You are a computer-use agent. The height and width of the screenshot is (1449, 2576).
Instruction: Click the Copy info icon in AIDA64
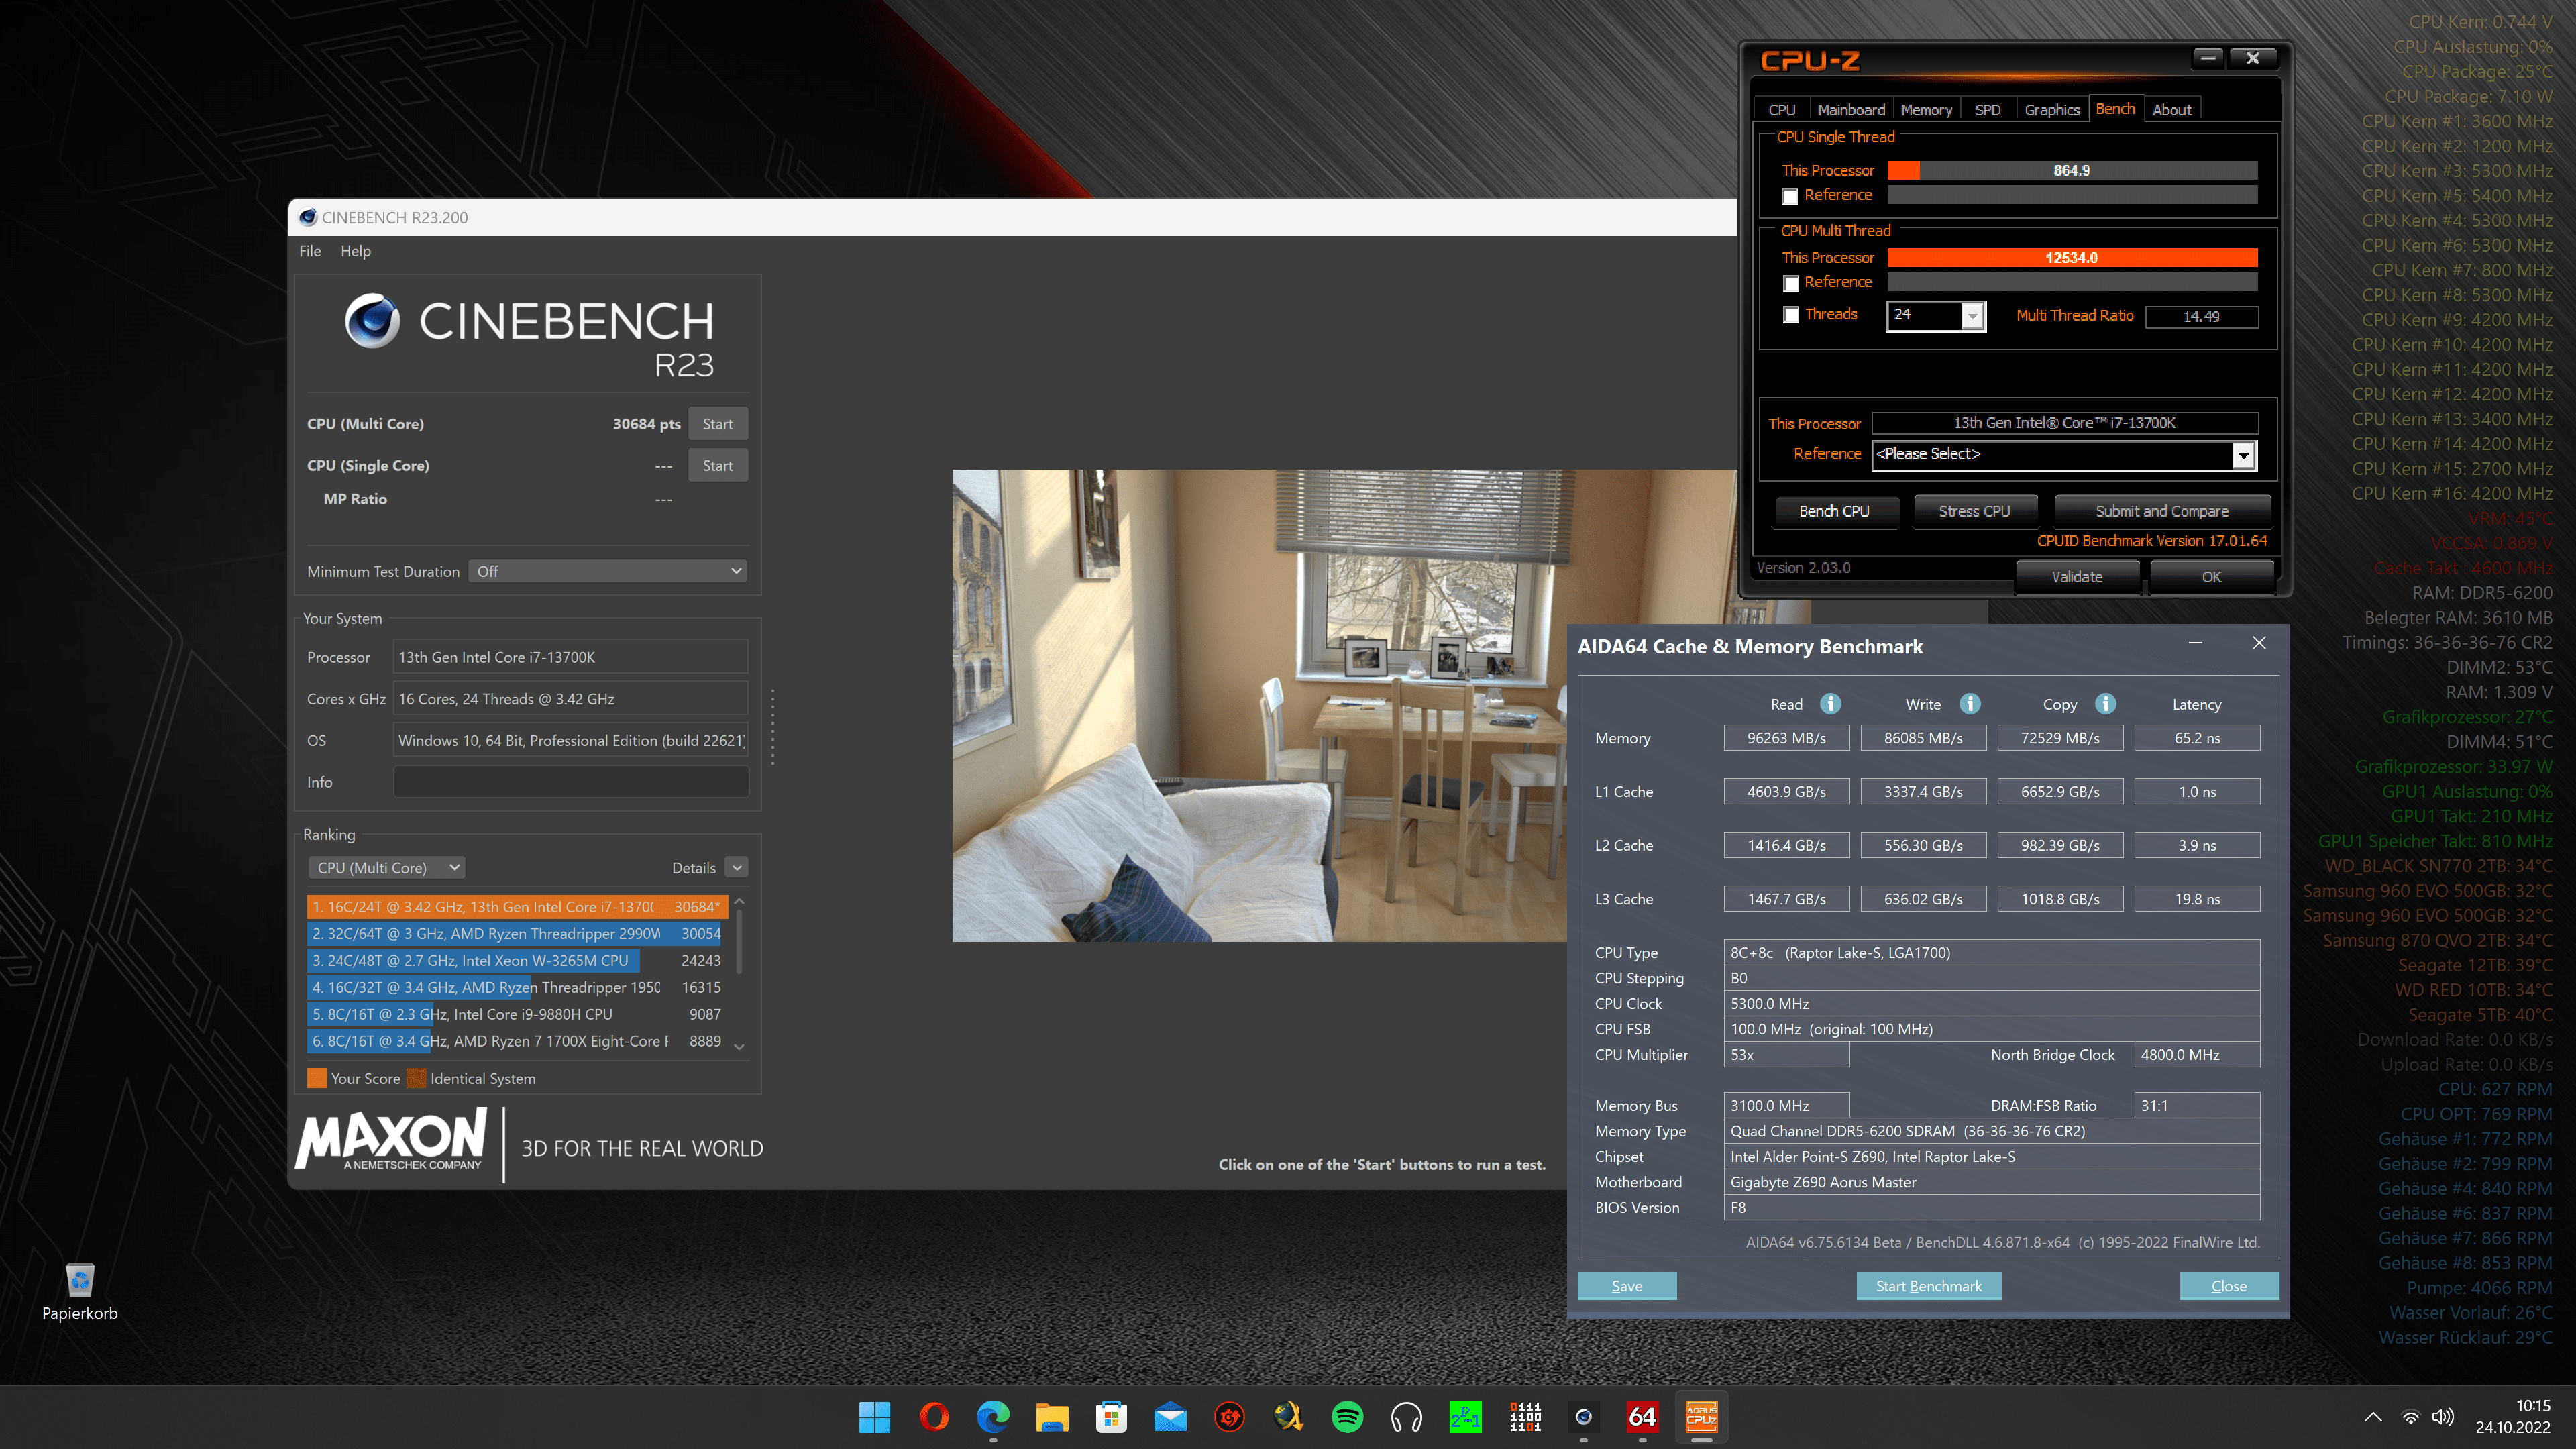pos(2105,704)
